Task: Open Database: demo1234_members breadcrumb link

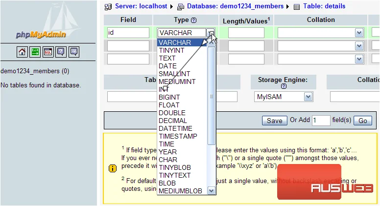Action: [235, 6]
